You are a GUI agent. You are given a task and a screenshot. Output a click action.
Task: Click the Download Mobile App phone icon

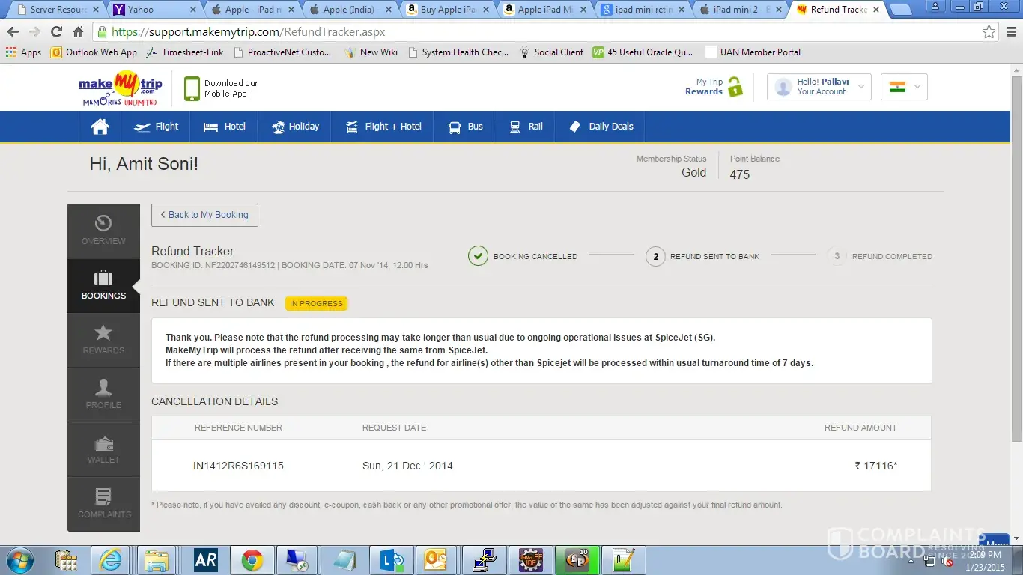(x=192, y=88)
